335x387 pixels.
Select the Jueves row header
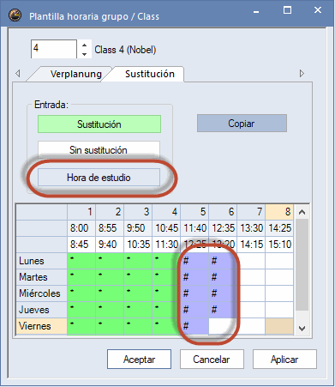tap(42, 310)
